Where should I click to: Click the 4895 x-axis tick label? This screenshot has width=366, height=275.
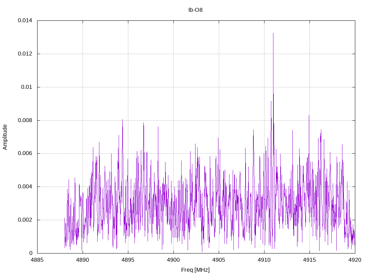(x=128, y=260)
